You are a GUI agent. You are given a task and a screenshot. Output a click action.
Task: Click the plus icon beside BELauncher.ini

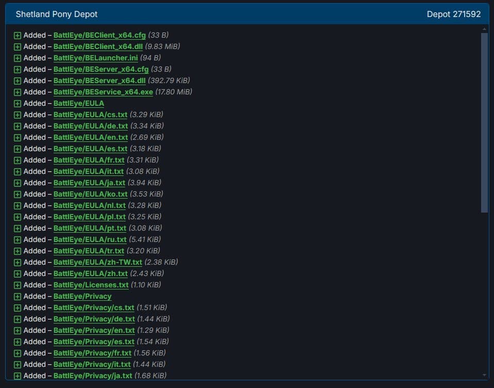click(18, 58)
